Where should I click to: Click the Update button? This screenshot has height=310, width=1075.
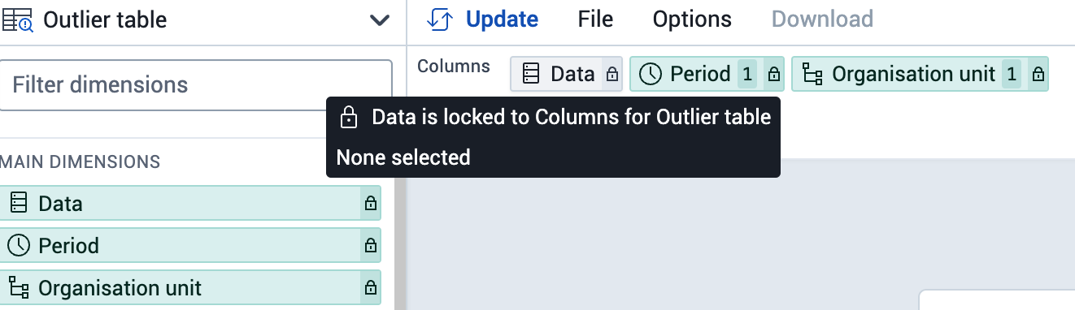click(482, 19)
